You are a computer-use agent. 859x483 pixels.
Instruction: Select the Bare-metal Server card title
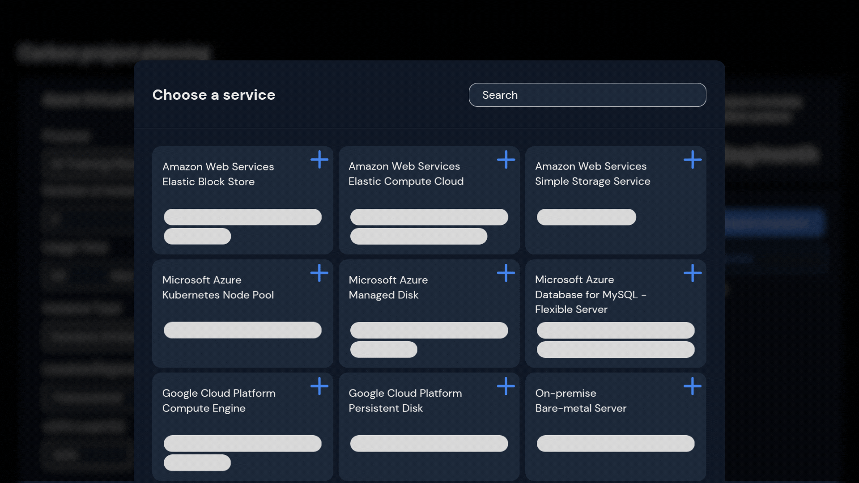pos(581,401)
